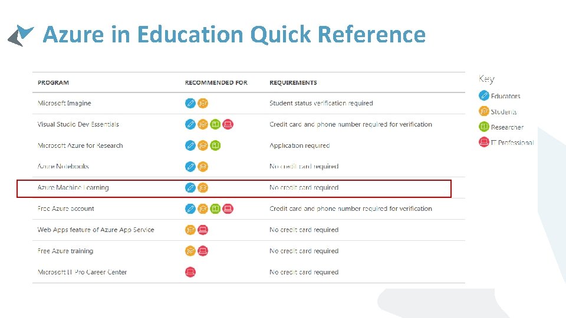The image size is (566, 318).
Task: Click Educators pencil icon in Key legend
Action: pyautogui.click(x=483, y=95)
